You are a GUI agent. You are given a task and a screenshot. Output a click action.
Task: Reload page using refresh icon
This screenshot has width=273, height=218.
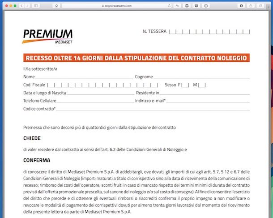tap(169, 6)
